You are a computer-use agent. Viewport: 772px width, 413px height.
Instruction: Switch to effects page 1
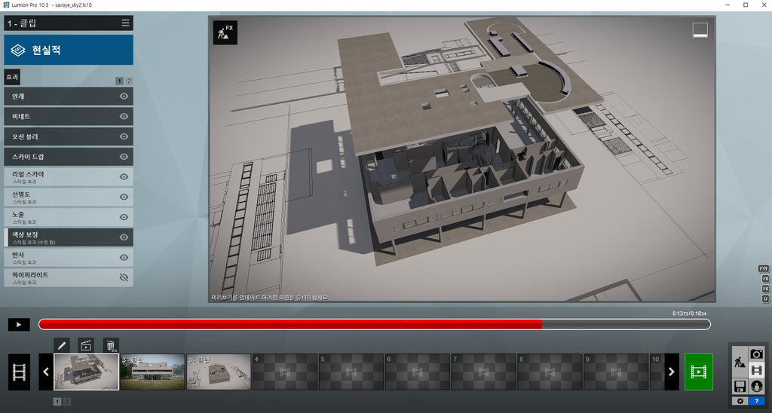click(x=120, y=81)
